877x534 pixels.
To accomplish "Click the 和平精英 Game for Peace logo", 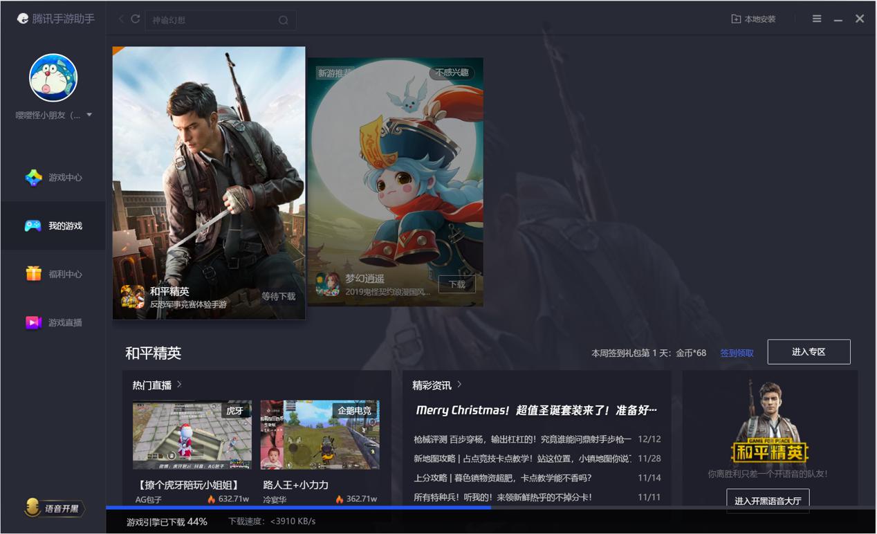I will click(x=769, y=452).
